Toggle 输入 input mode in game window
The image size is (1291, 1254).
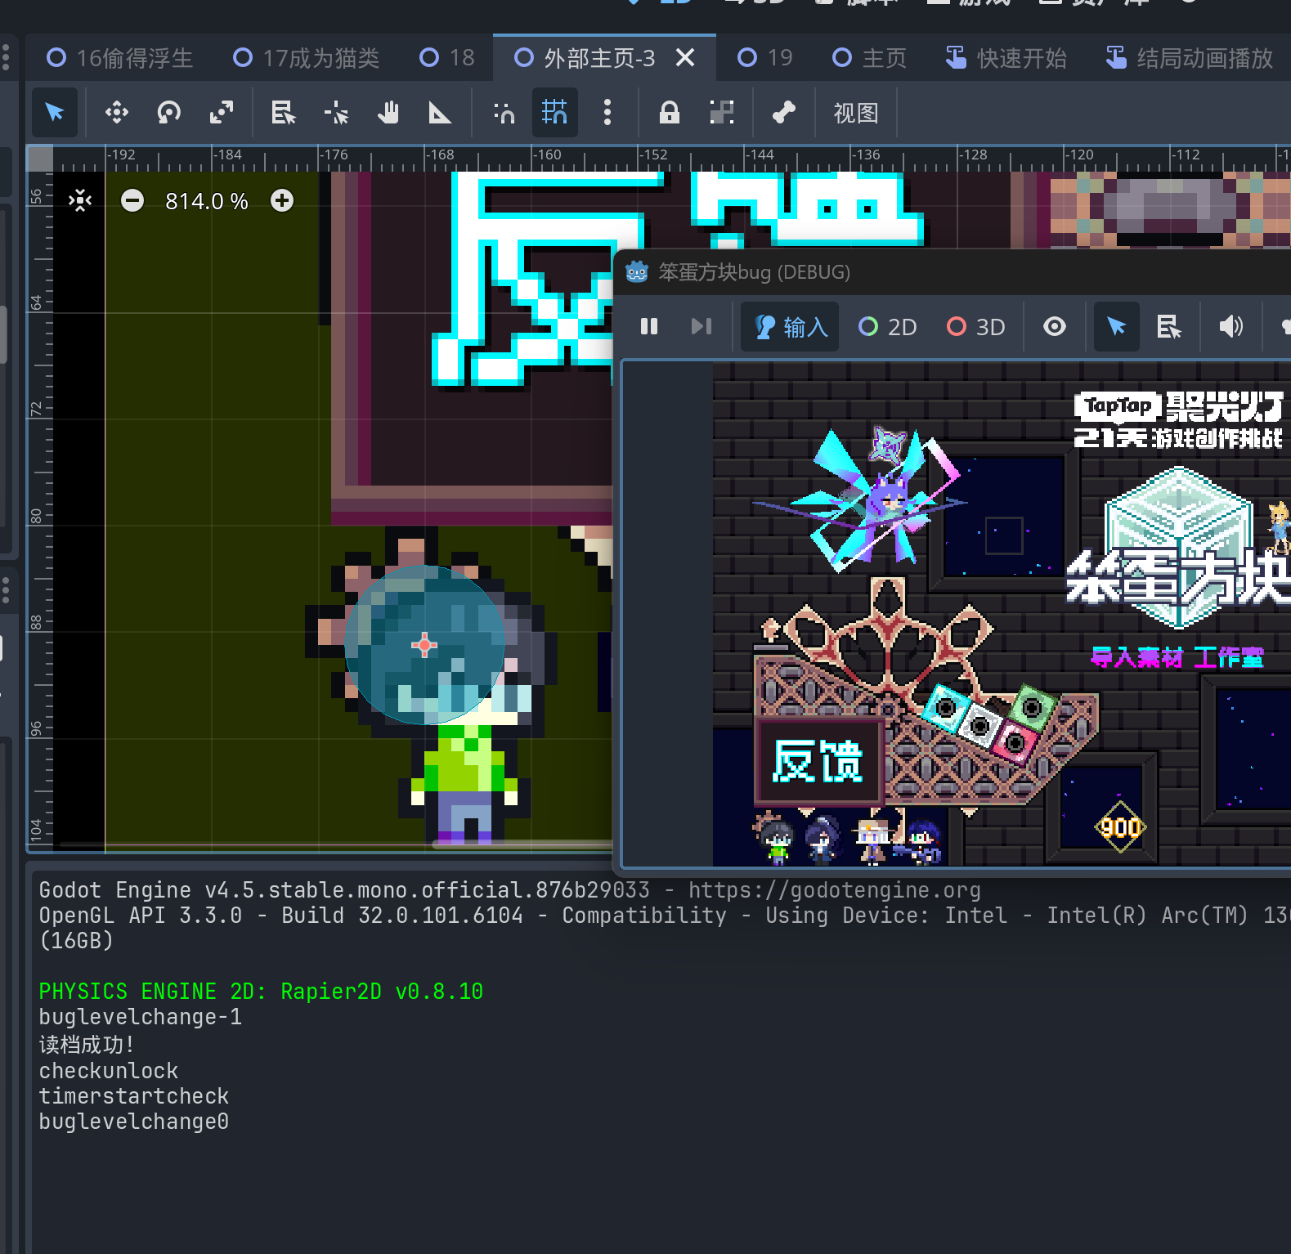791,327
